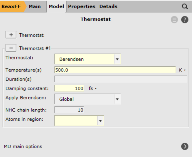This screenshot has width=192, height=157.
Task: Open the Details tab
Action: [x=108, y=6]
